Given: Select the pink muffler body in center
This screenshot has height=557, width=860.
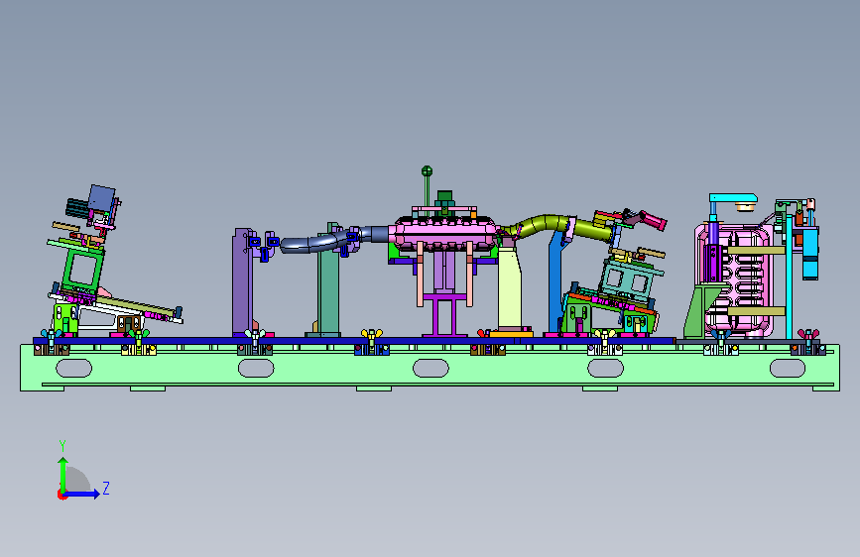Looking at the screenshot, I should pos(445,234).
